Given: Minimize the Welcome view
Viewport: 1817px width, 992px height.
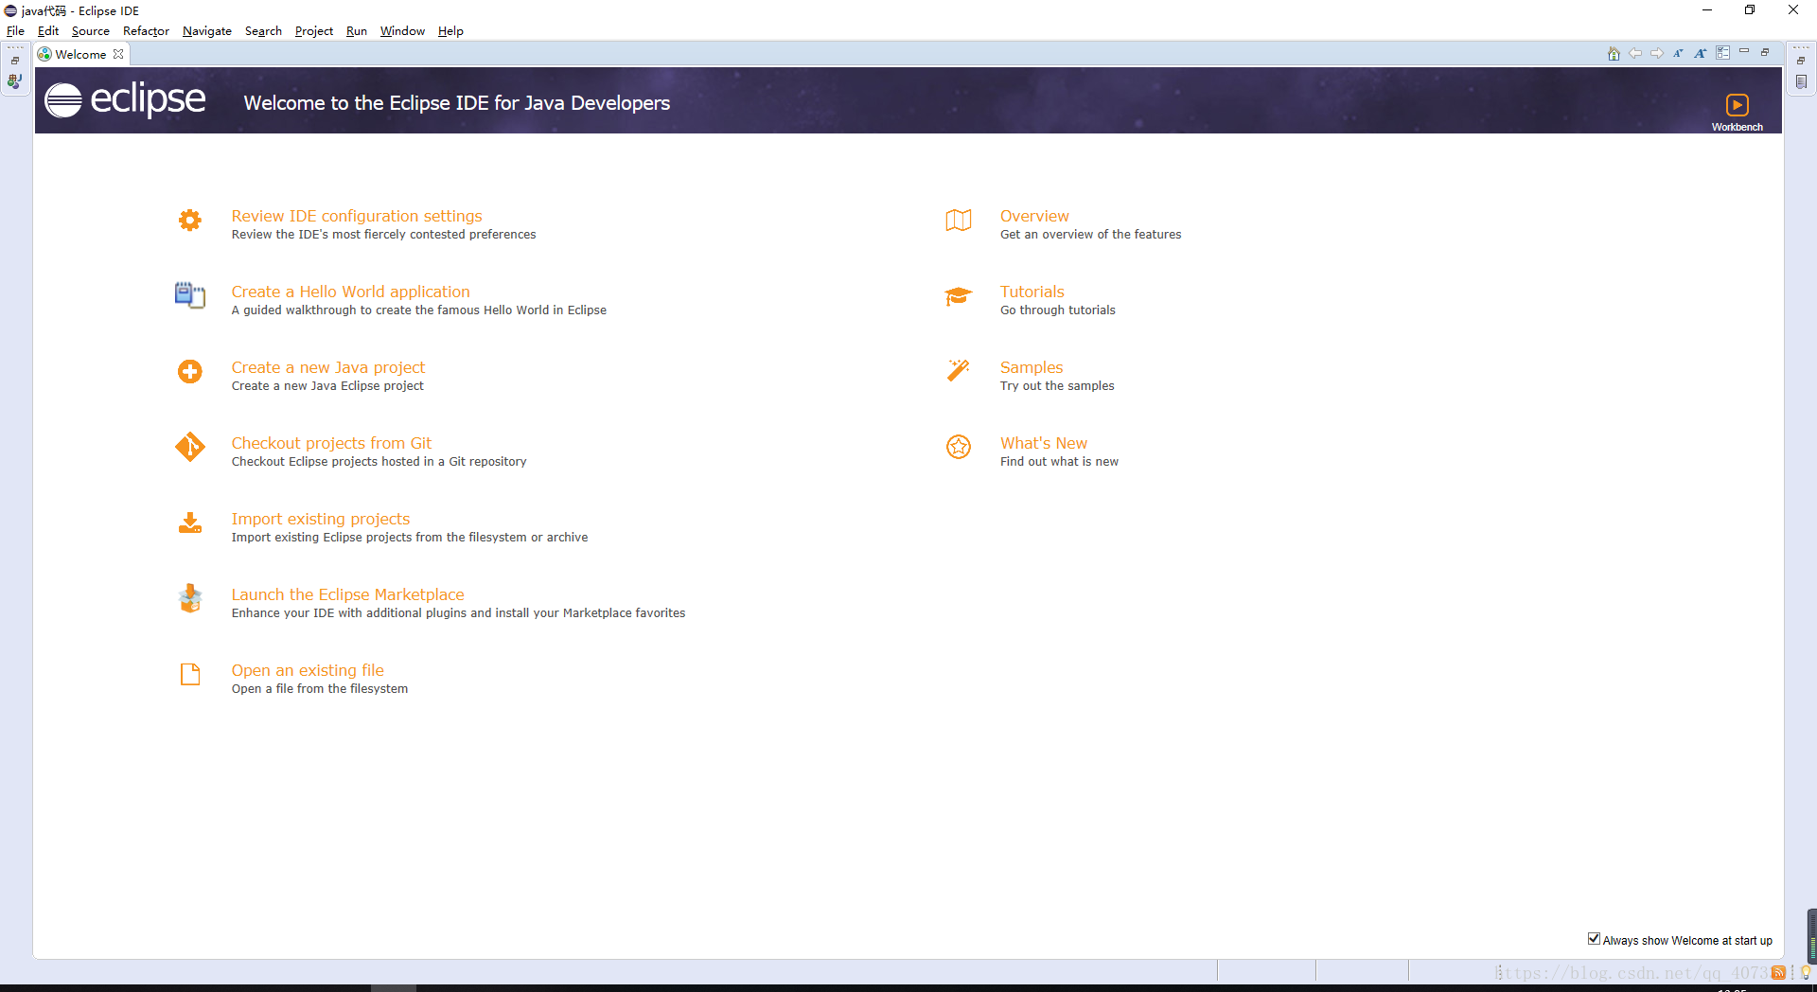Looking at the screenshot, I should 1744,52.
